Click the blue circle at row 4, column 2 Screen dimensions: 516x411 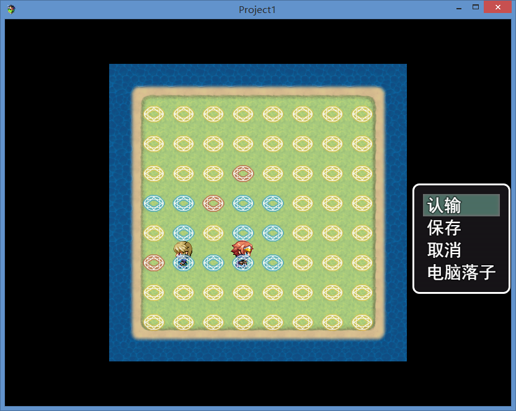point(184,203)
